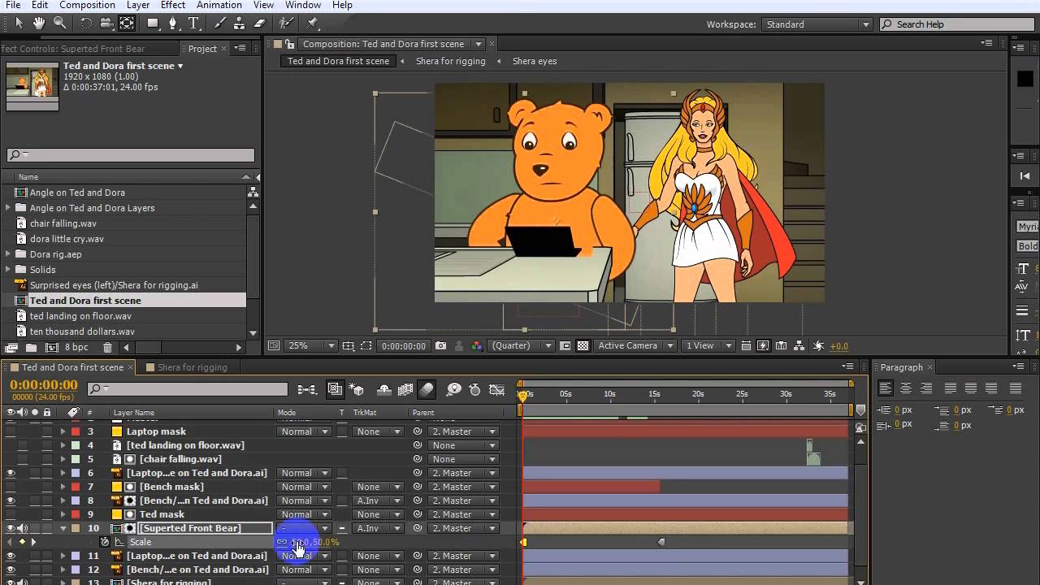Create a new folder in Project panel
1040x585 pixels.
point(31,347)
